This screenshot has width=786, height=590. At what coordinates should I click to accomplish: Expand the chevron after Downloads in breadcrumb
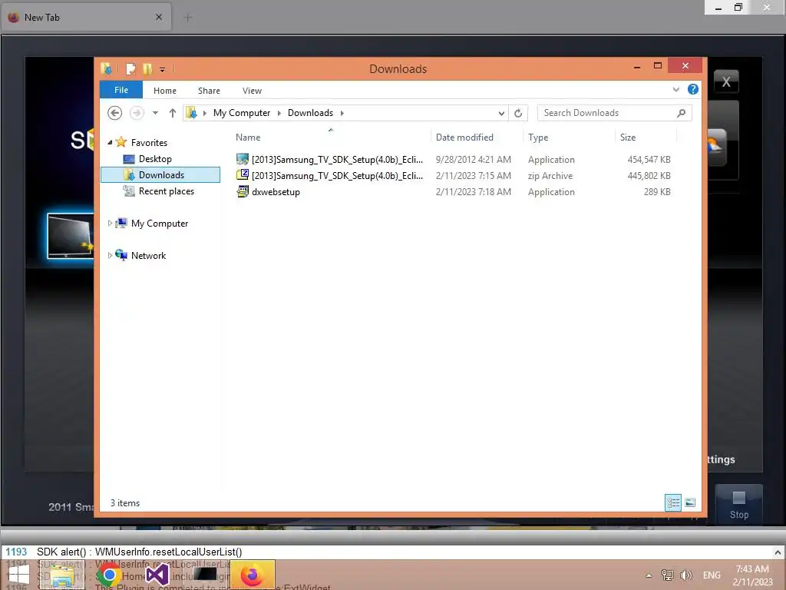pos(342,113)
